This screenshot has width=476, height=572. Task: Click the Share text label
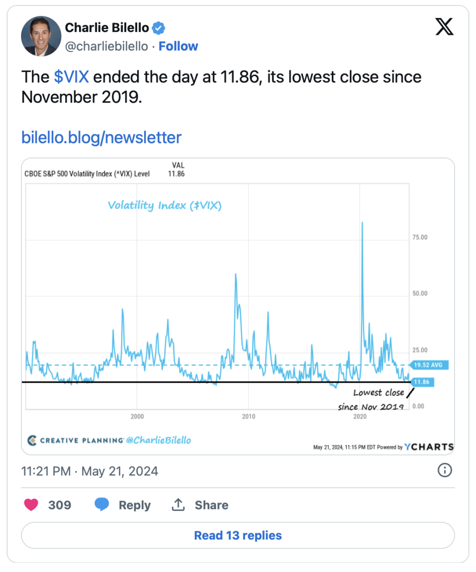211,505
